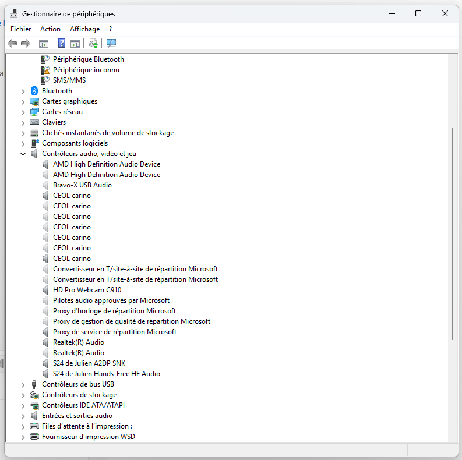The height and width of the screenshot is (460, 462).
Task: Minimize the Gestionnaire de périphériques window
Action: point(392,13)
